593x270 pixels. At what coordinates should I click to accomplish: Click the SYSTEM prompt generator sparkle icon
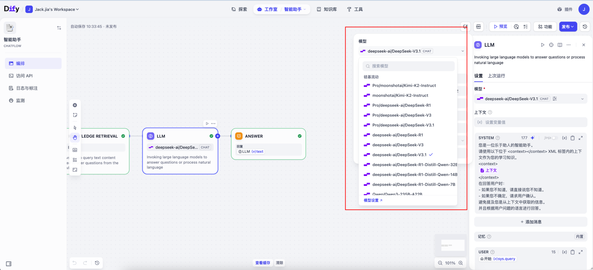(532, 138)
